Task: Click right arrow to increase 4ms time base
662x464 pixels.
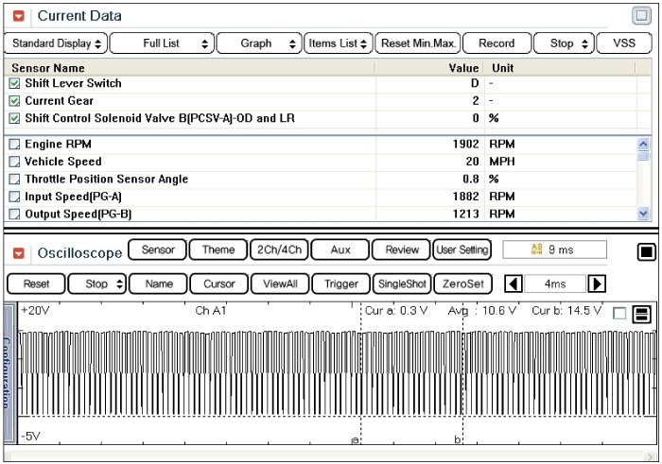Action: click(x=597, y=284)
